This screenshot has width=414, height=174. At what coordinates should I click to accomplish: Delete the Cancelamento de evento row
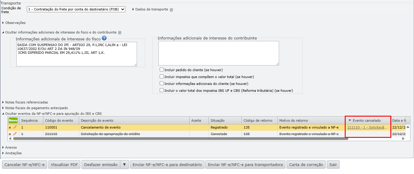pyautogui.click(x=10, y=127)
